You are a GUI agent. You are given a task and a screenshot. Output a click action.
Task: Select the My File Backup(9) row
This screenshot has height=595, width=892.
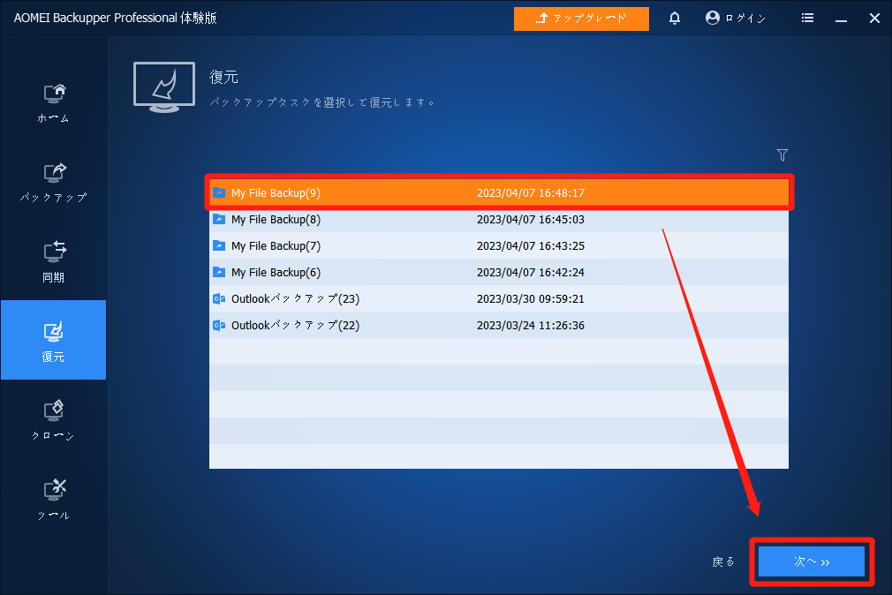(x=499, y=192)
